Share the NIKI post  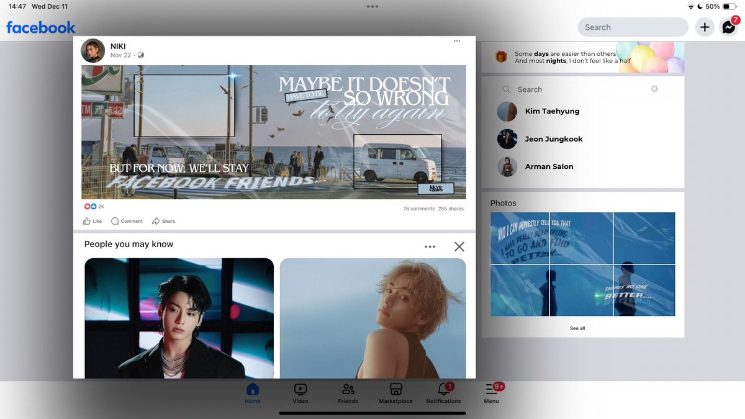point(163,221)
